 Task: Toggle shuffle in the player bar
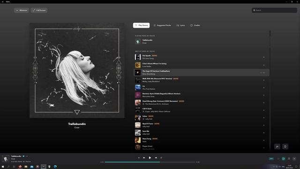click(x=139, y=158)
